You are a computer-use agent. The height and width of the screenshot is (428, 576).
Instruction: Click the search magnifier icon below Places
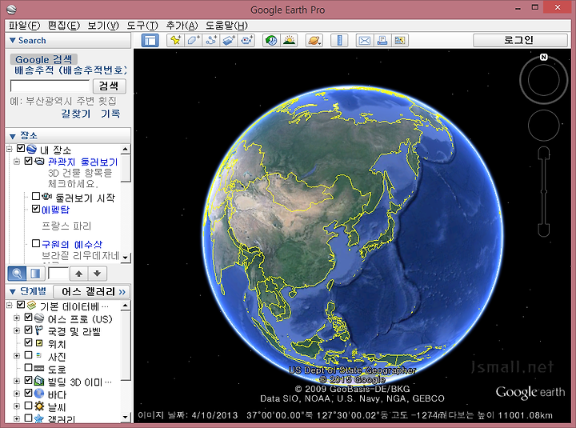point(17,274)
